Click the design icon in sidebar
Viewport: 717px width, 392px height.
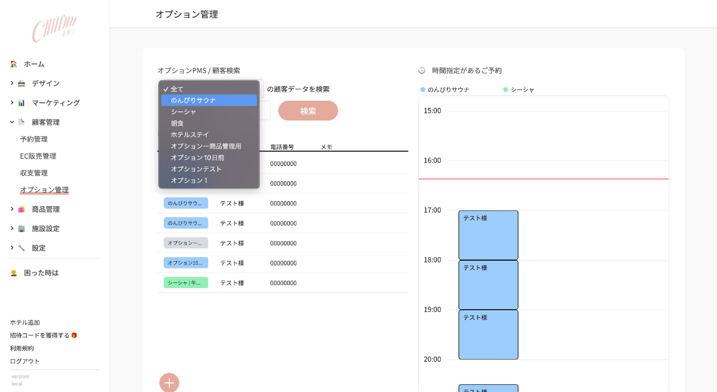(22, 84)
